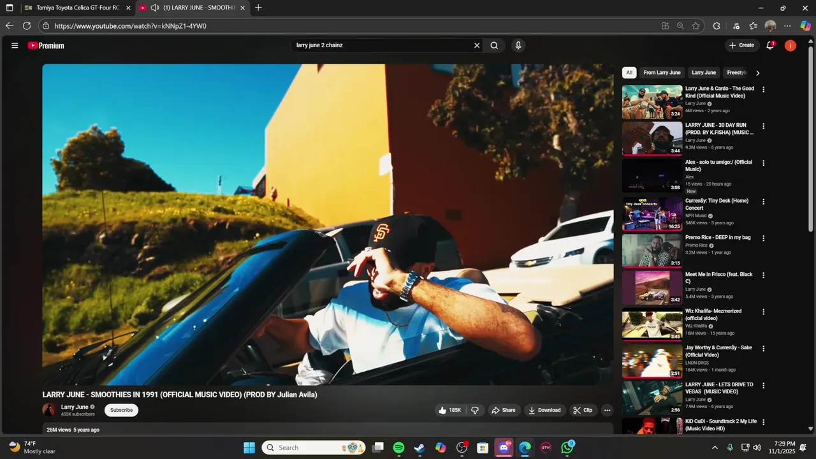816x459 pixels.
Task: Open Spotify from the taskbar
Action: click(x=398, y=448)
